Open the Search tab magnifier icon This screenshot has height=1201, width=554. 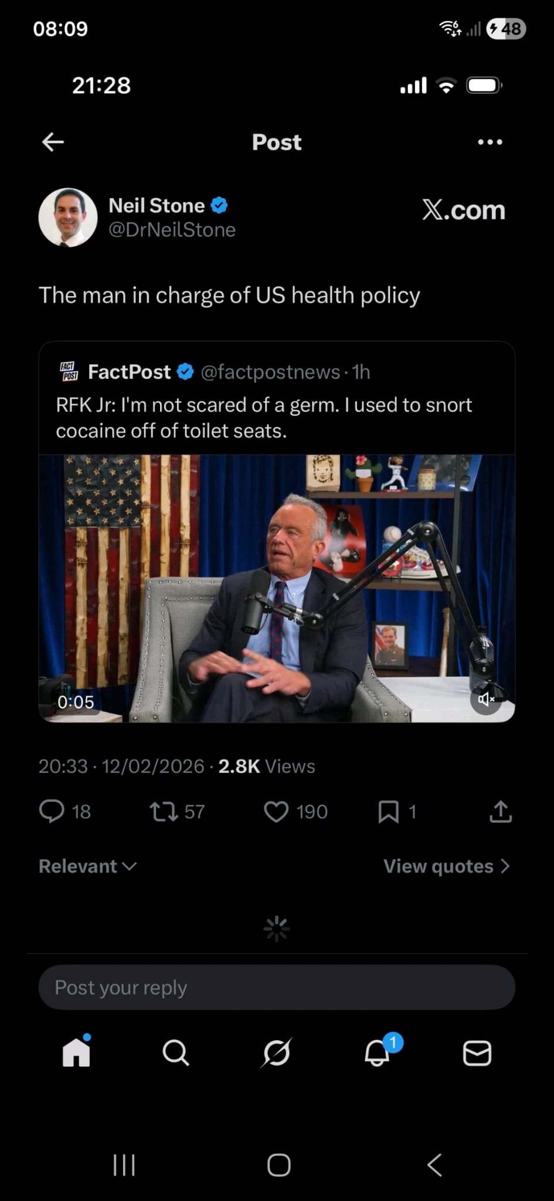coord(176,1053)
